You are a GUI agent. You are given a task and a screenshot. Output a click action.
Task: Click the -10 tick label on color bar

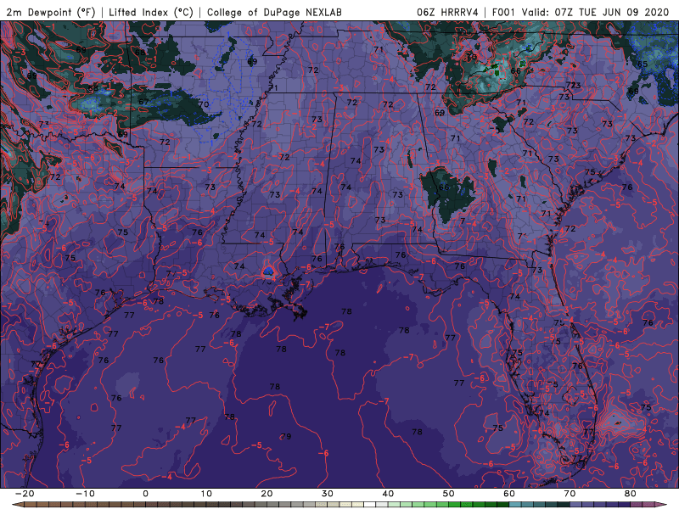pos(85,494)
